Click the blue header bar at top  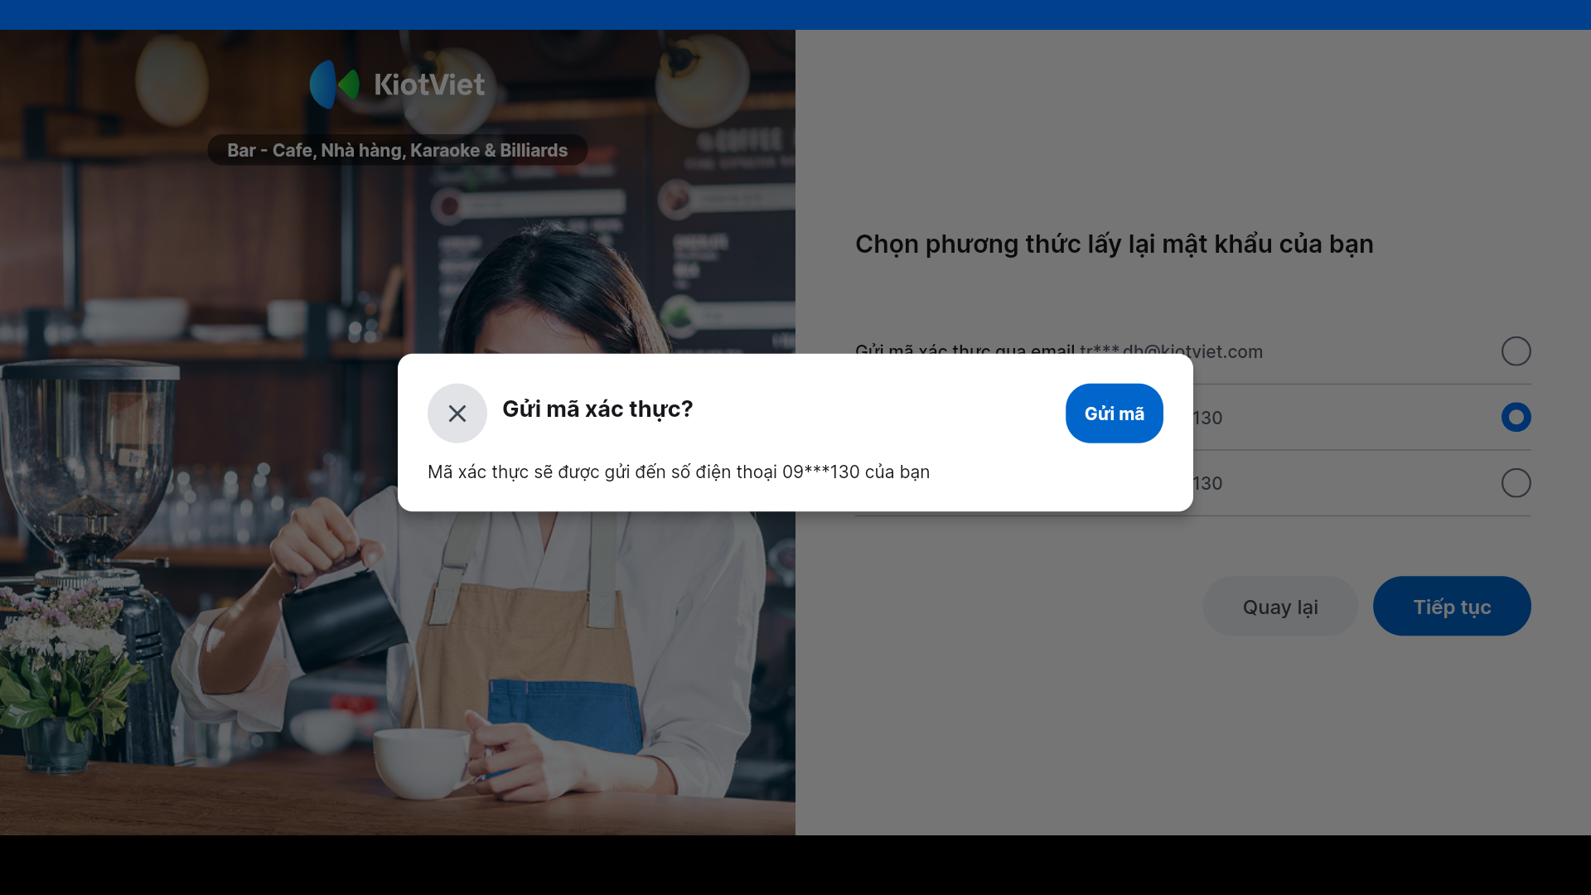795,15
